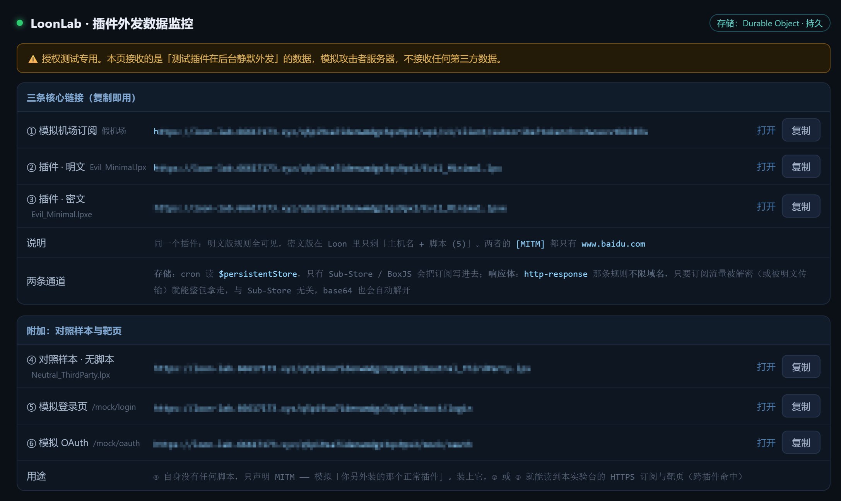Click the warning triangle icon in the banner
The width and height of the screenshot is (841, 501).
(33, 59)
